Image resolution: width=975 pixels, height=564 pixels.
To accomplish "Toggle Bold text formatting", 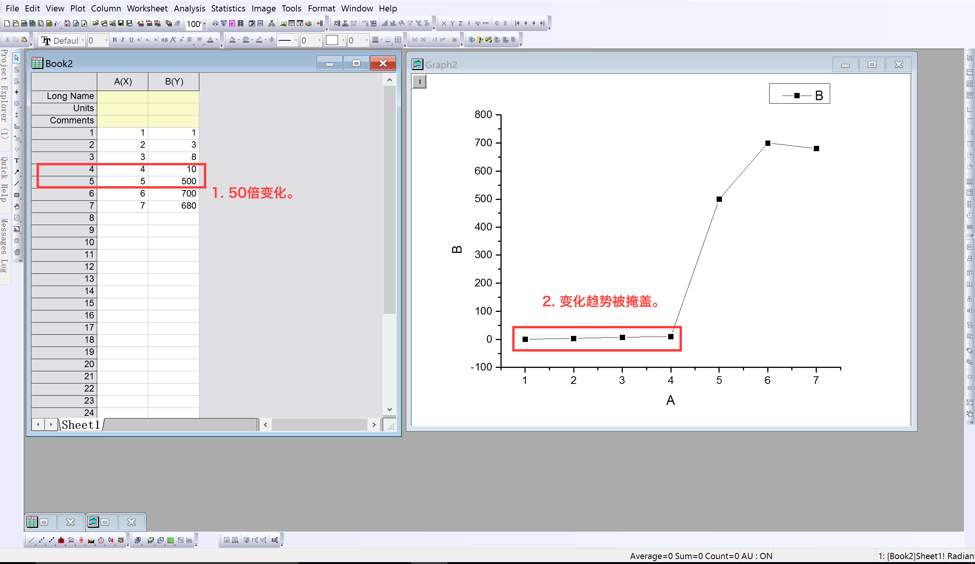I will (114, 40).
